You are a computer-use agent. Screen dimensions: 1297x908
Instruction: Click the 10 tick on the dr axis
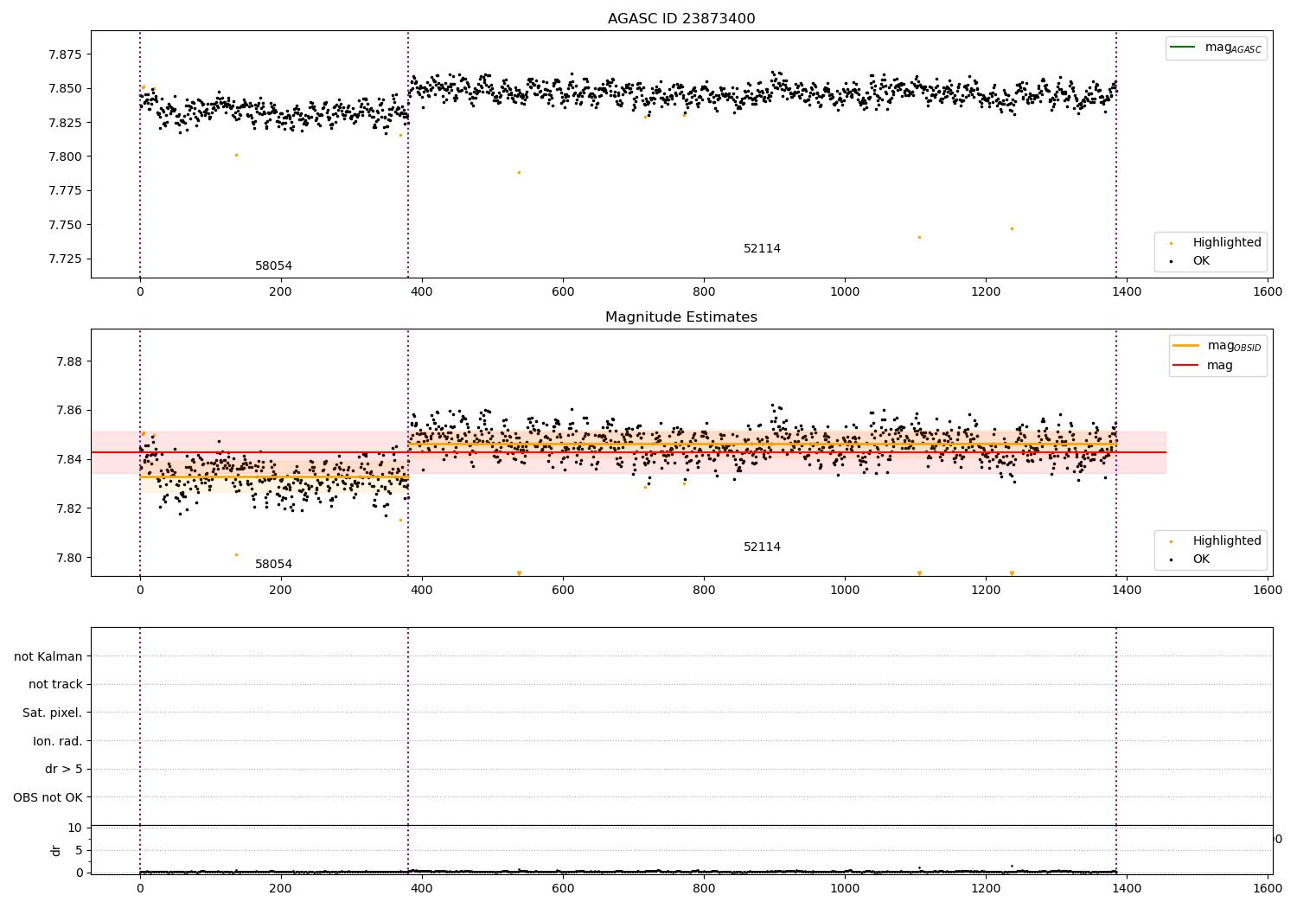click(74, 828)
